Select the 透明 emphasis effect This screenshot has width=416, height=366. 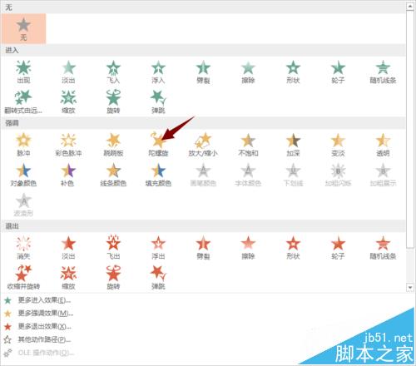tap(383, 145)
